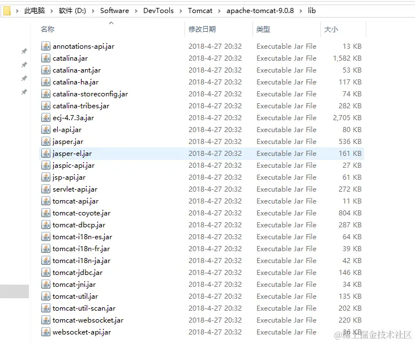Click the jasper.jar file icon
Viewport: 415px width, 343px height.
pyautogui.click(x=46, y=142)
